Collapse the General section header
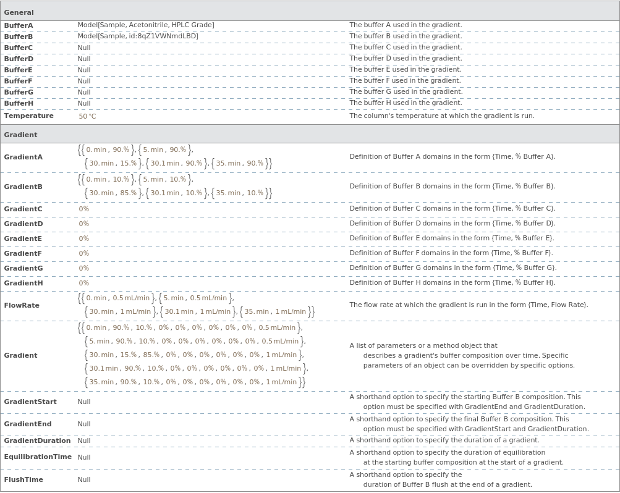620x493 pixels. click(x=19, y=12)
